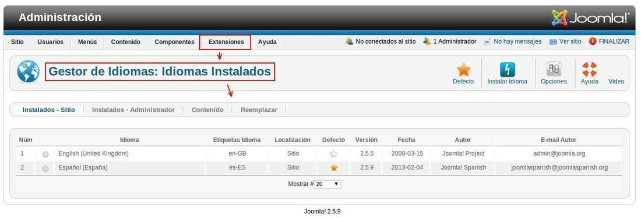Click the orange star for Español

(x=333, y=167)
